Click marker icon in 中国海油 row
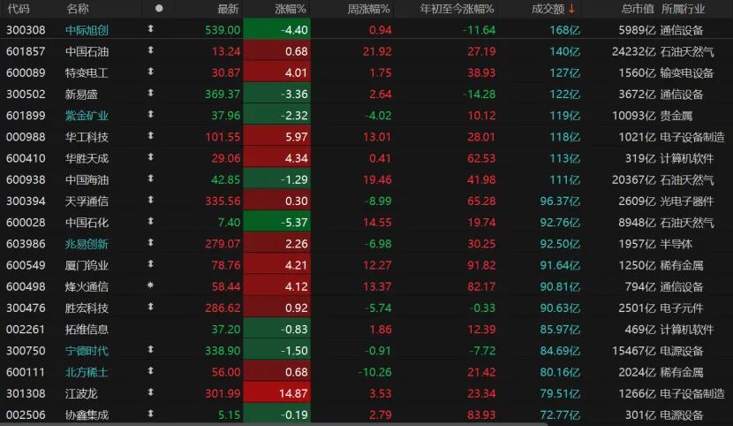733x426 pixels. coord(150,179)
